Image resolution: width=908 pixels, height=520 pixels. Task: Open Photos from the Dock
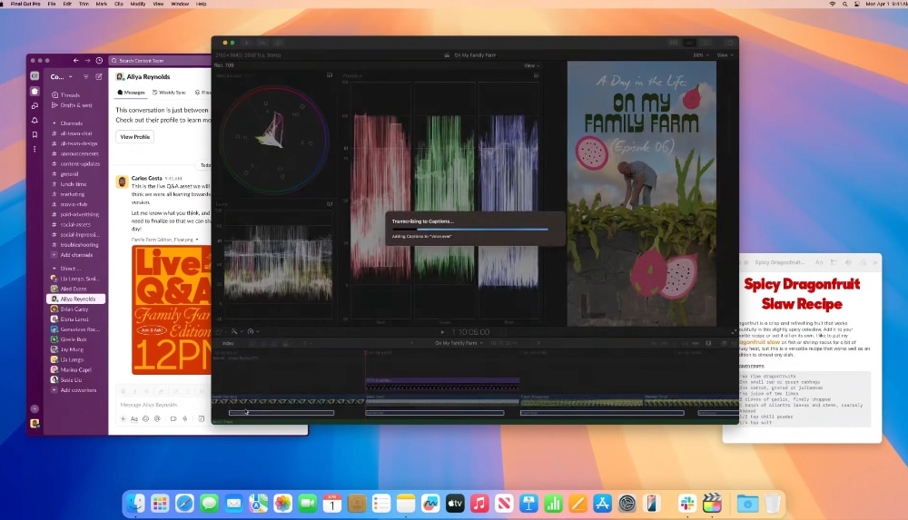point(282,503)
